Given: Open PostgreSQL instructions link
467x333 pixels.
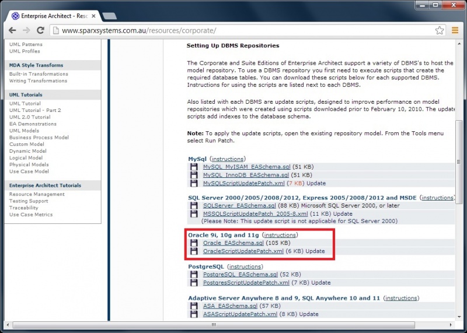Looking at the screenshot, I should click(x=245, y=267).
